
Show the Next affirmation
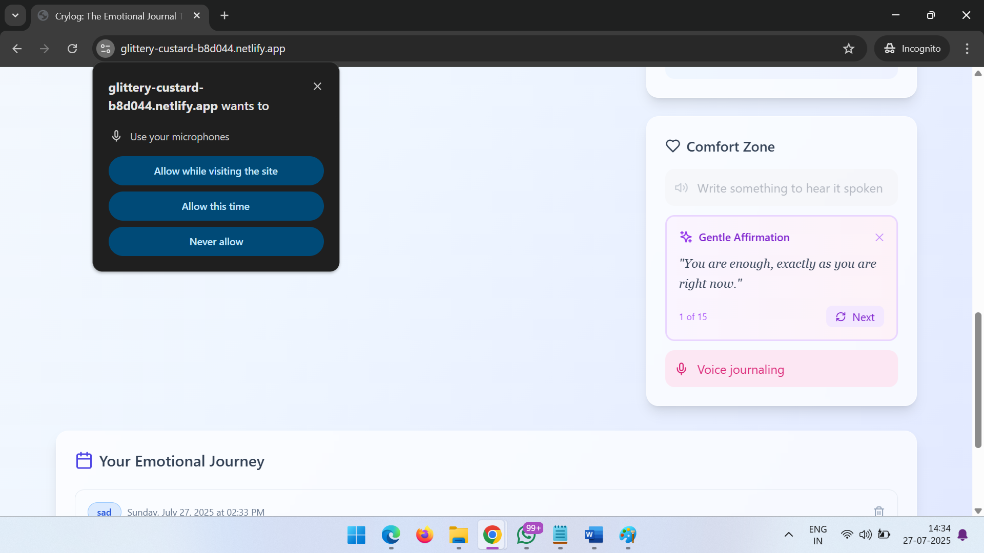[855, 317]
